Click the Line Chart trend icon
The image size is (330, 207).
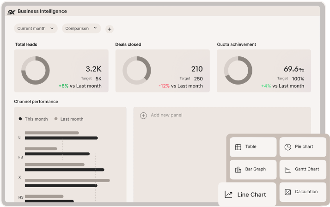tap(229, 195)
